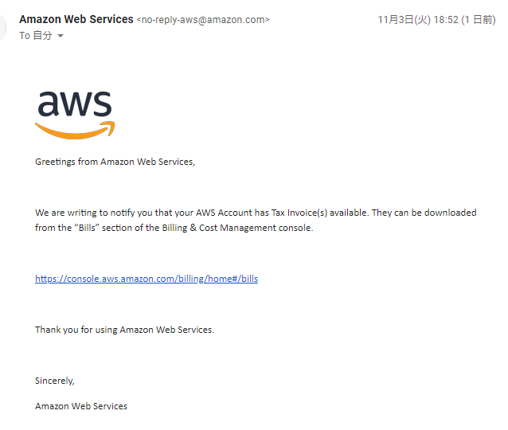Click the Greetings from Amazon Web Services line
The height and width of the screenshot is (430, 508).
point(115,162)
